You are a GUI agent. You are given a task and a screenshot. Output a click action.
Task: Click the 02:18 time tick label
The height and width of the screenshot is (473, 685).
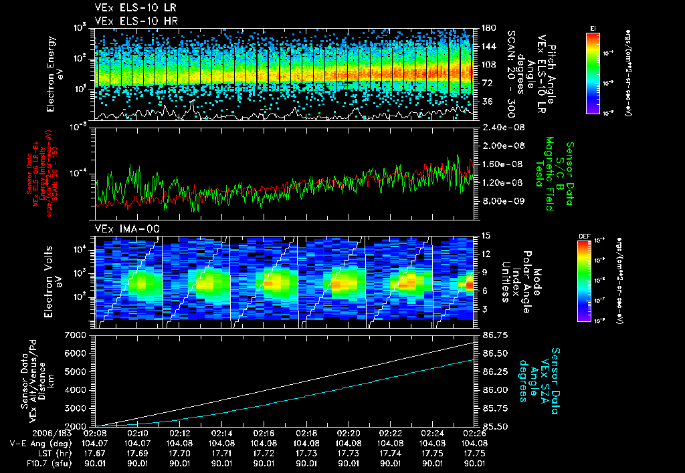click(x=306, y=434)
